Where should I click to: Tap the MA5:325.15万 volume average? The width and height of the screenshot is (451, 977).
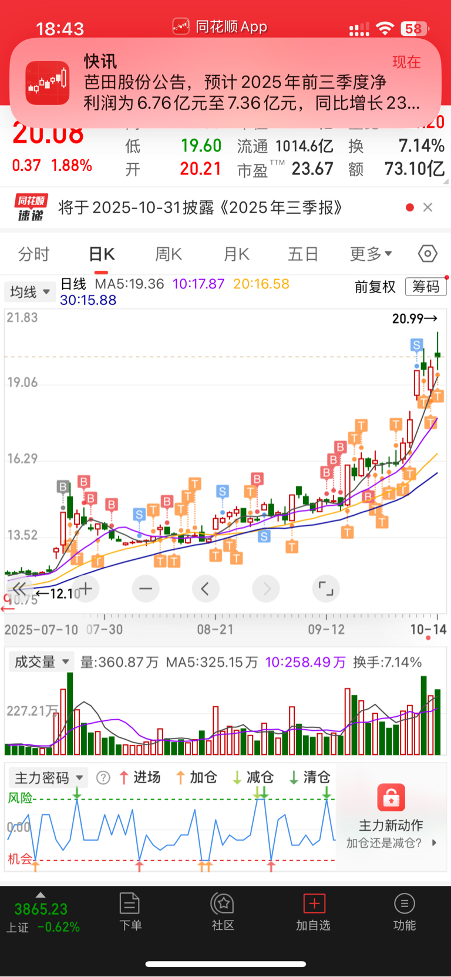coord(211,663)
